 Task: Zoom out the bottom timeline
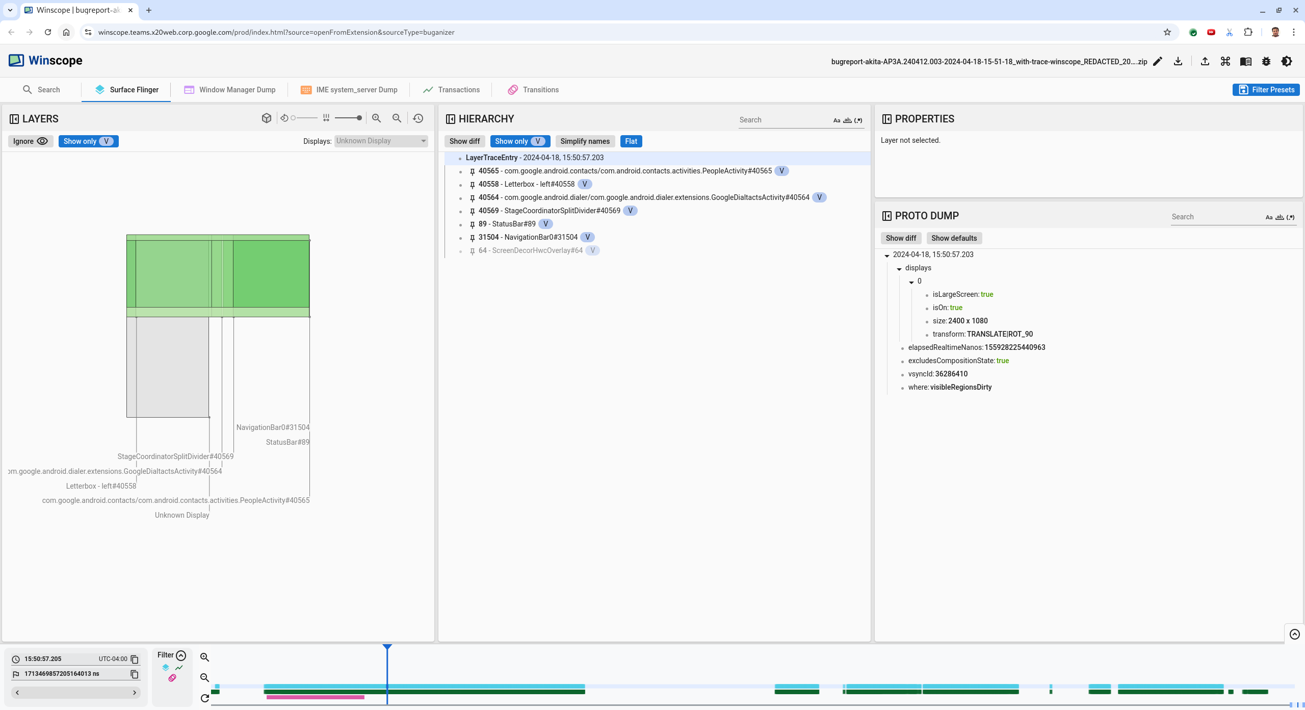coord(205,677)
